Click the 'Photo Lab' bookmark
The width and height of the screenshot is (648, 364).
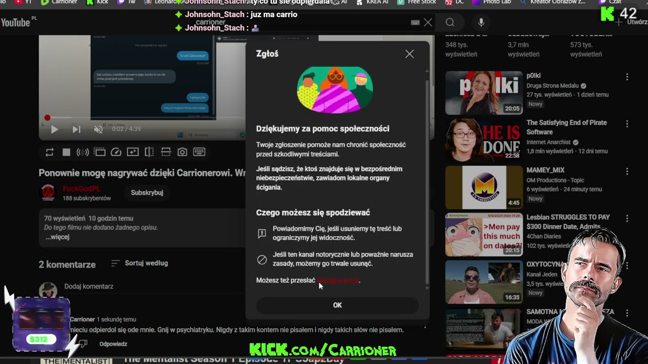click(x=493, y=2)
